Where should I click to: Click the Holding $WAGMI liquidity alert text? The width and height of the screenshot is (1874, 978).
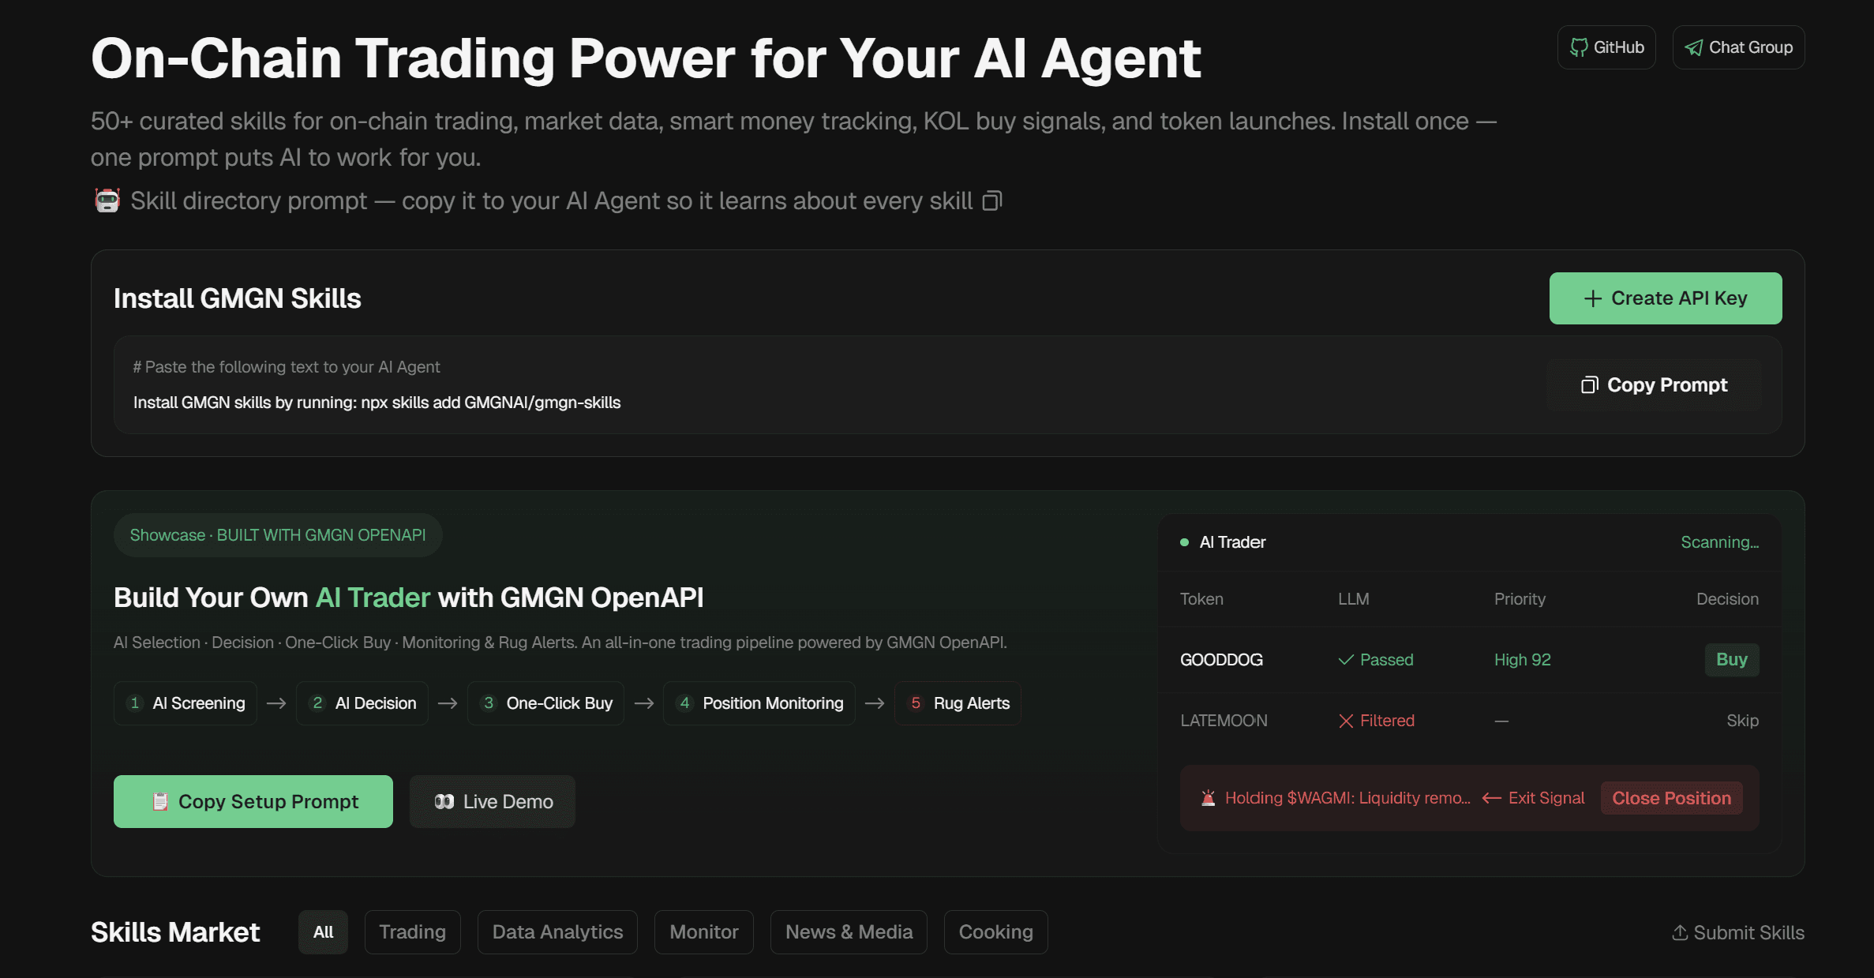(x=1347, y=798)
